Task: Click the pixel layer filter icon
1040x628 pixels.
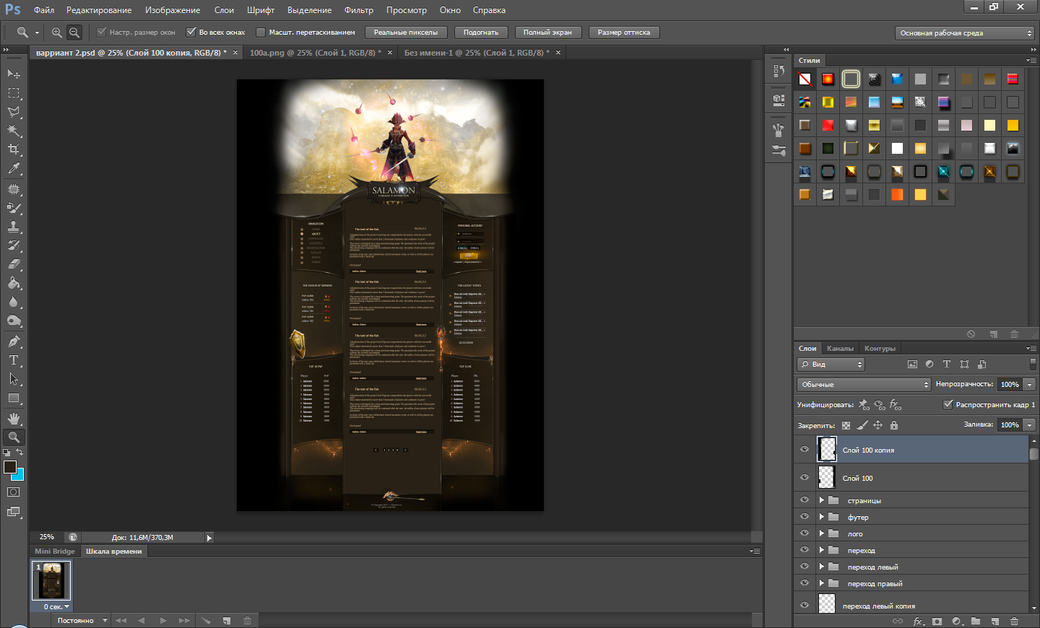Action: pyautogui.click(x=912, y=365)
